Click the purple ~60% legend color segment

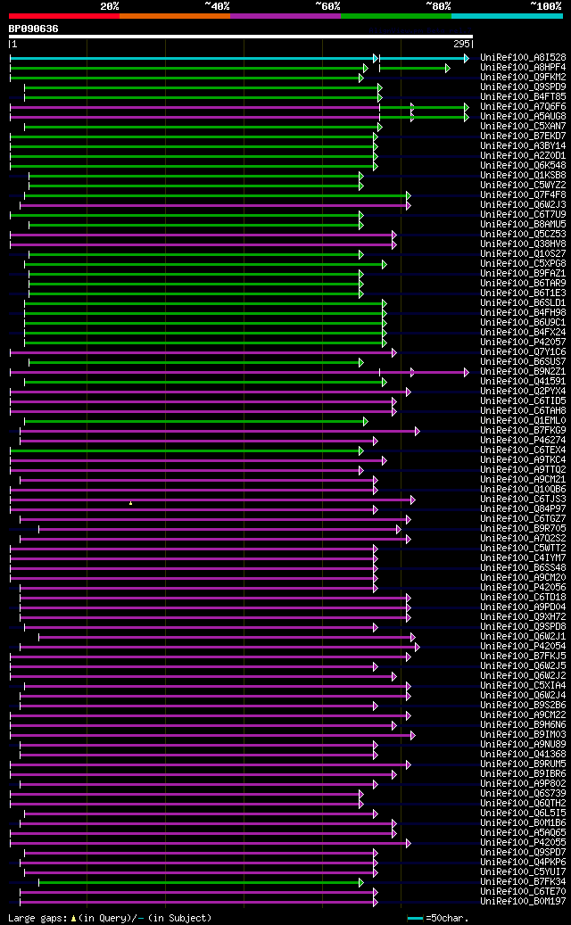click(285, 16)
